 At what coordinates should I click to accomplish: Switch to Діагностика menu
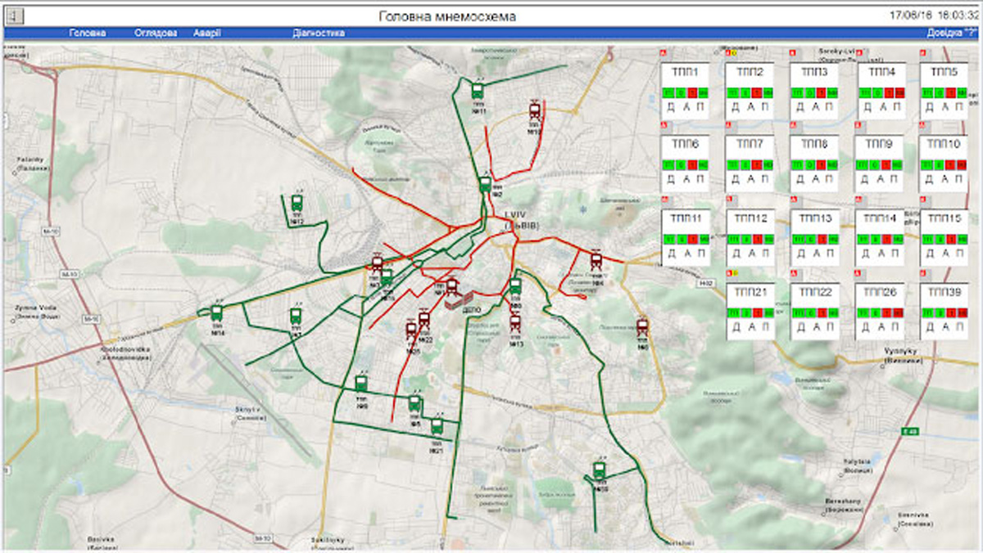(318, 34)
